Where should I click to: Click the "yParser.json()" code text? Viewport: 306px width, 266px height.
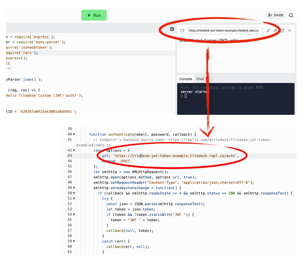tap(24, 79)
